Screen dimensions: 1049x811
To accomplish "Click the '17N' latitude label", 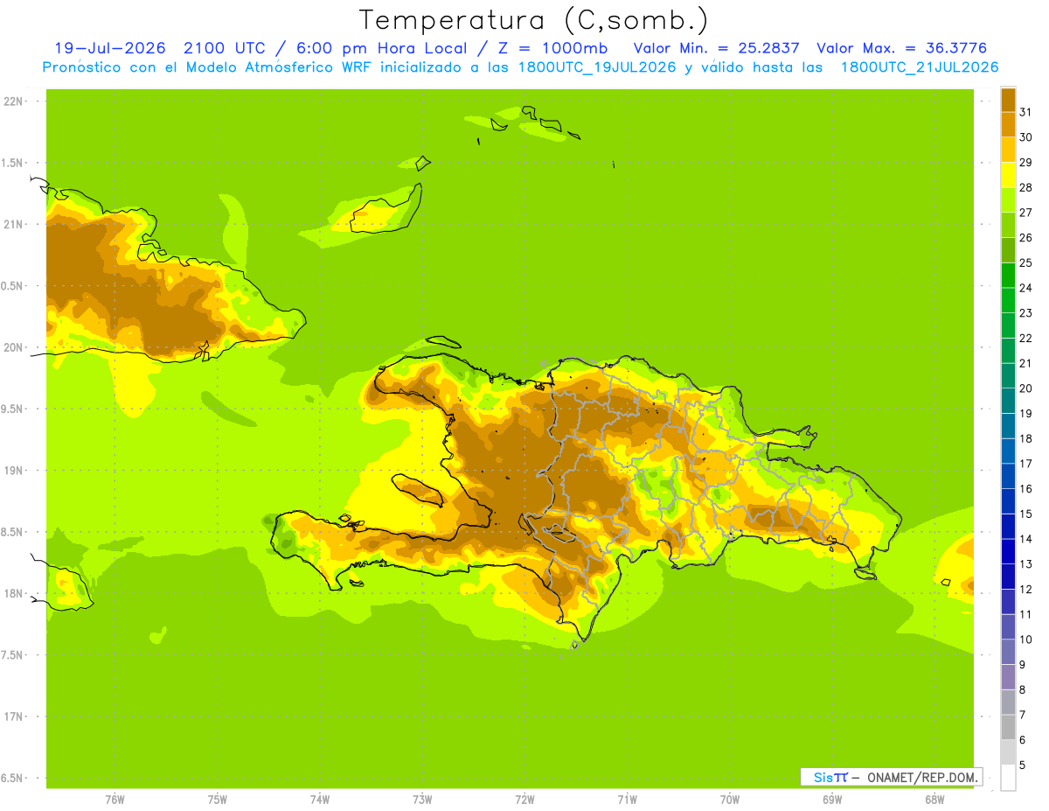I will pyautogui.click(x=12, y=717).
